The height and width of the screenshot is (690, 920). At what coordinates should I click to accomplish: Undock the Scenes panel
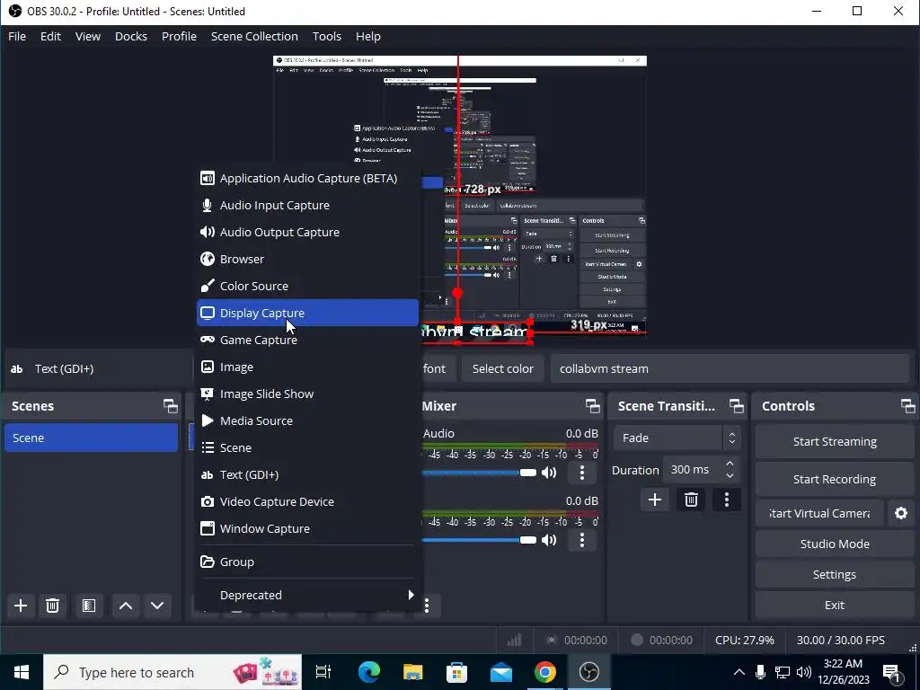point(170,406)
